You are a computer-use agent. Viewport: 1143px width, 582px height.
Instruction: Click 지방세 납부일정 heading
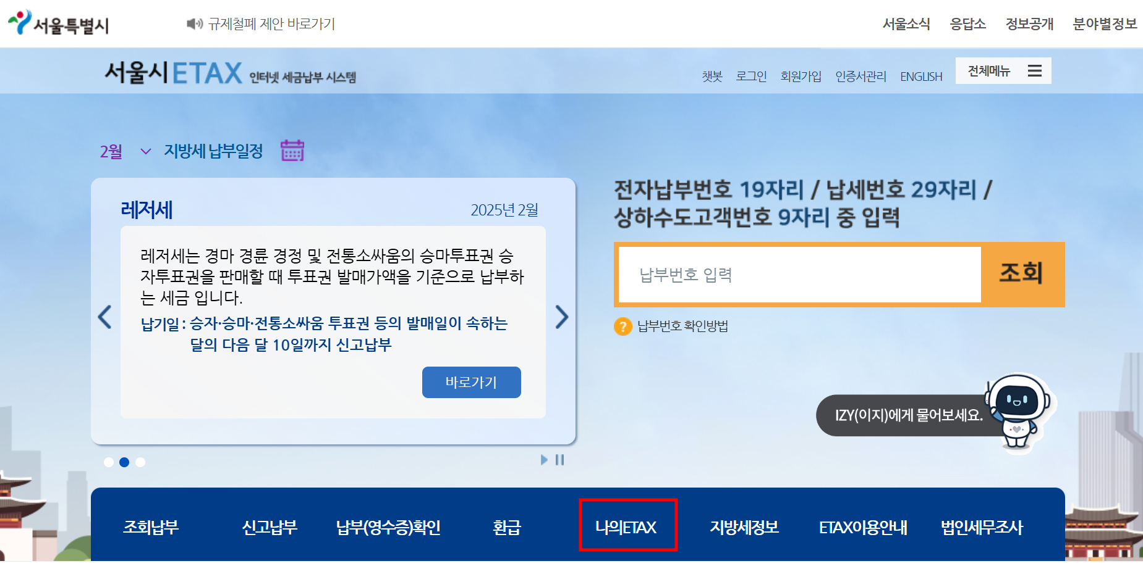[x=213, y=151]
